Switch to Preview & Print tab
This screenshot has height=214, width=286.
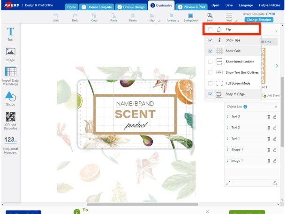pos(191,7)
